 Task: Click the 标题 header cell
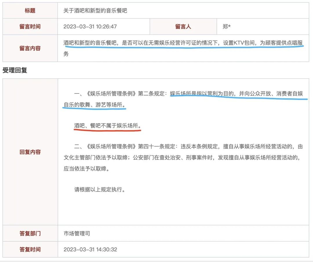pyautogui.click(x=30, y=11)
